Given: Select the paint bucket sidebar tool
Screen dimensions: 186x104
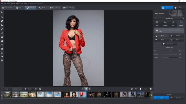Looking at the screenshot, I should point(2,53).
